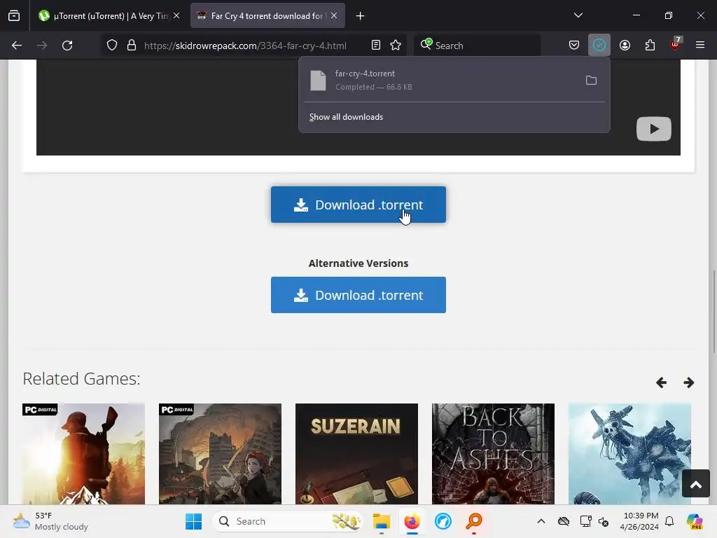717x538 pixels.
Task: Show far-cry-4.torrent in its folder
Action: pyautogui.click(x=591, y=81)
